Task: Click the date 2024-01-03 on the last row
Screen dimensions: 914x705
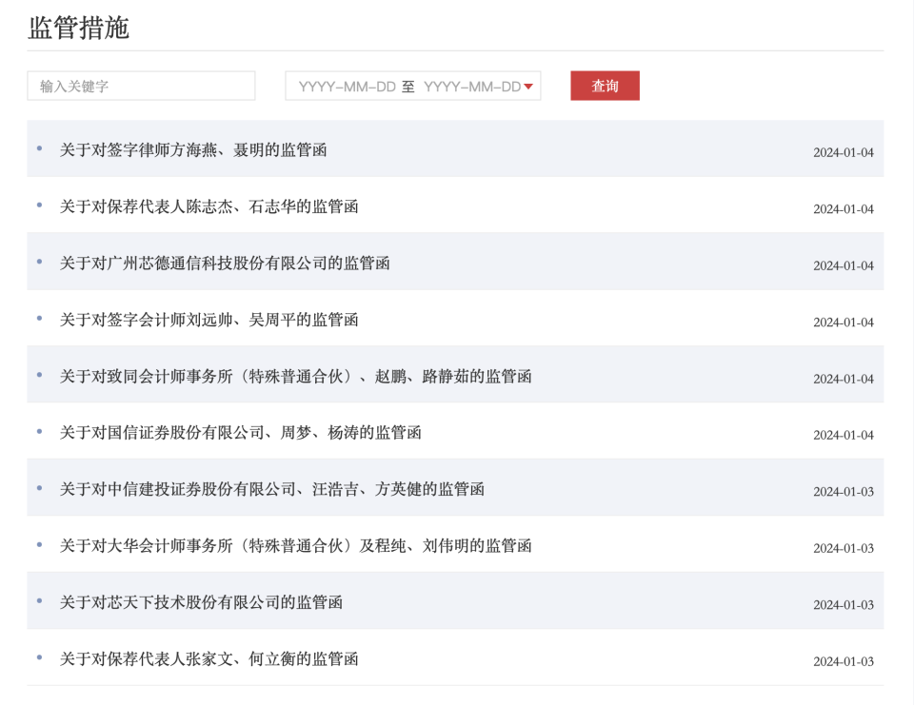Action: coord(842,661)
